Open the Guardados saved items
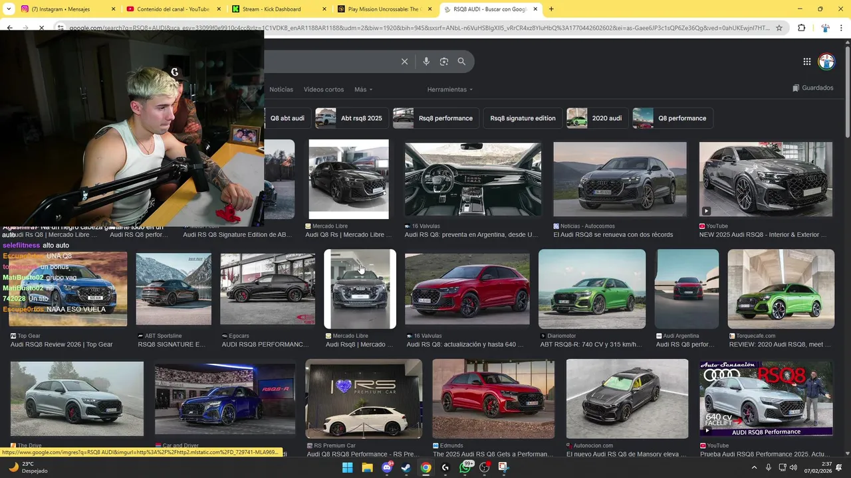 813,88
